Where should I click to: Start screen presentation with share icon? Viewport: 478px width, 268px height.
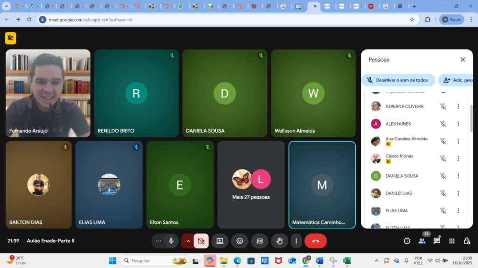pyautogui.click(x=219, y=241)
